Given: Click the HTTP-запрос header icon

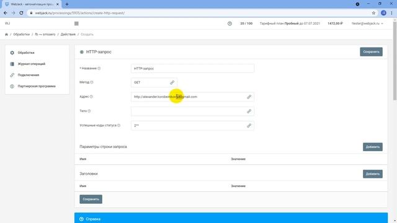Looking at the screenshot, I should pyautogui.click(x=81, y=52).
